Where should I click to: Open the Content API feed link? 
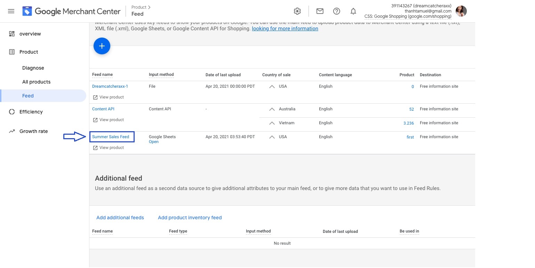pos(103,109)
